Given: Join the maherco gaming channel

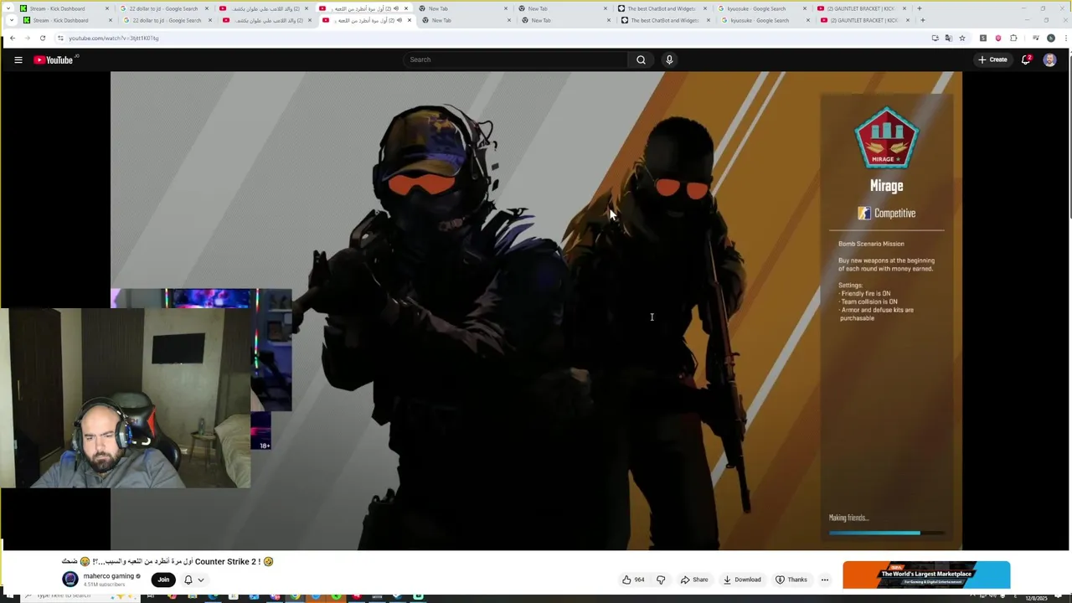Looking at the screenshot, I should pyautogui.click(x=163, y=580).
